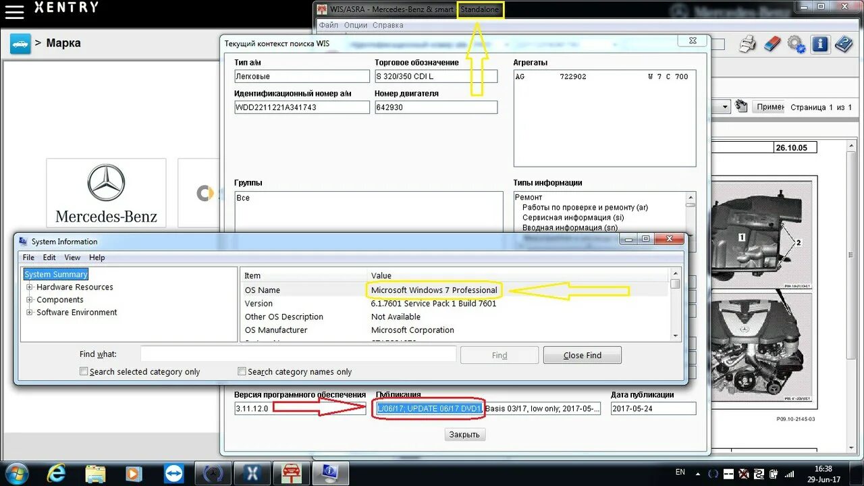864x486 pixels.
Task: Select System Summary in the tree
Action: [56, 274]
